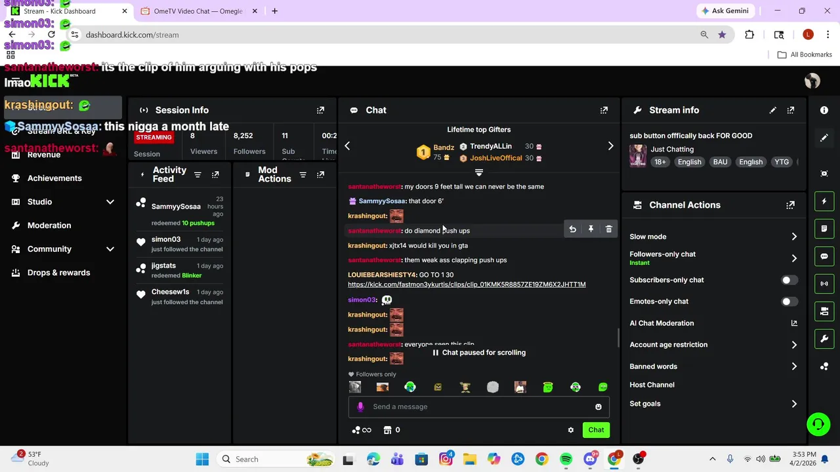The width and height of the screenshot is (840, 472).
Task: Open AI Chat Moderation external link
Action: [794, 323]
